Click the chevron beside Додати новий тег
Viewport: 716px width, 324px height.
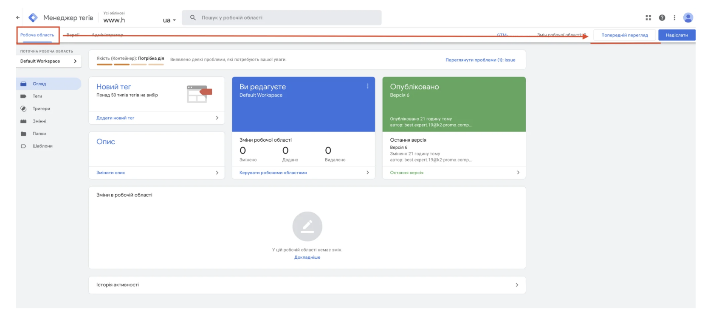pyautogui.click(x=217, y=118)
